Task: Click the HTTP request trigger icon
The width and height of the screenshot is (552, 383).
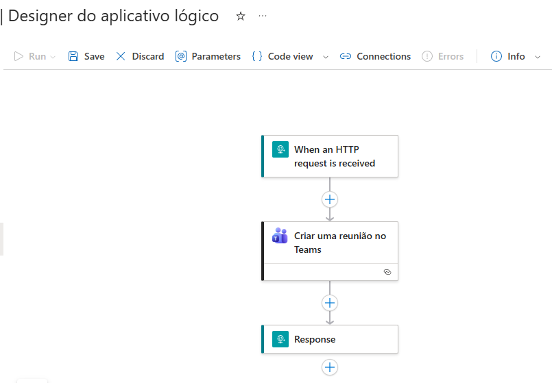Action: tap(280, 149)
